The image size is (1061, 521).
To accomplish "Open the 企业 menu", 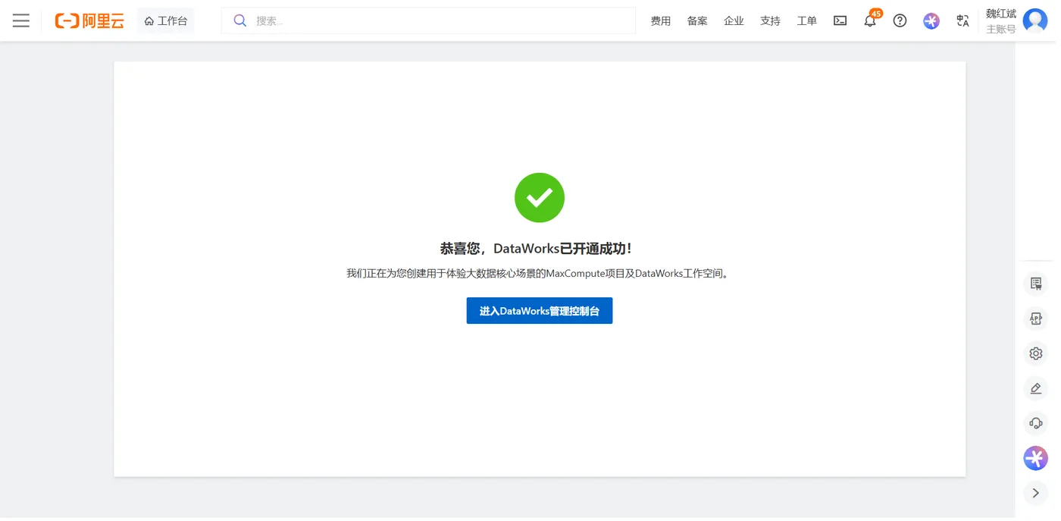I will tap(734, 20).
